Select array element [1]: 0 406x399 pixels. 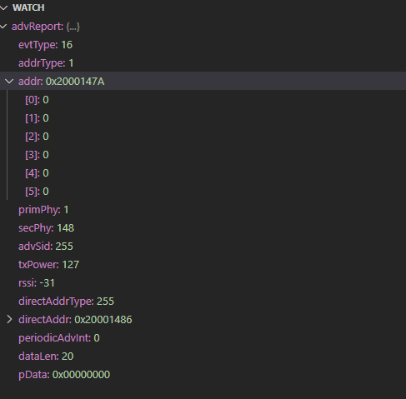pos(203,118)
